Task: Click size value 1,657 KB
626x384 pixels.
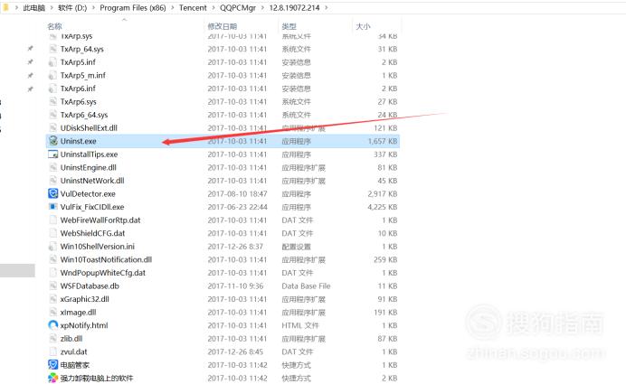Action: (x=383, y=141)
